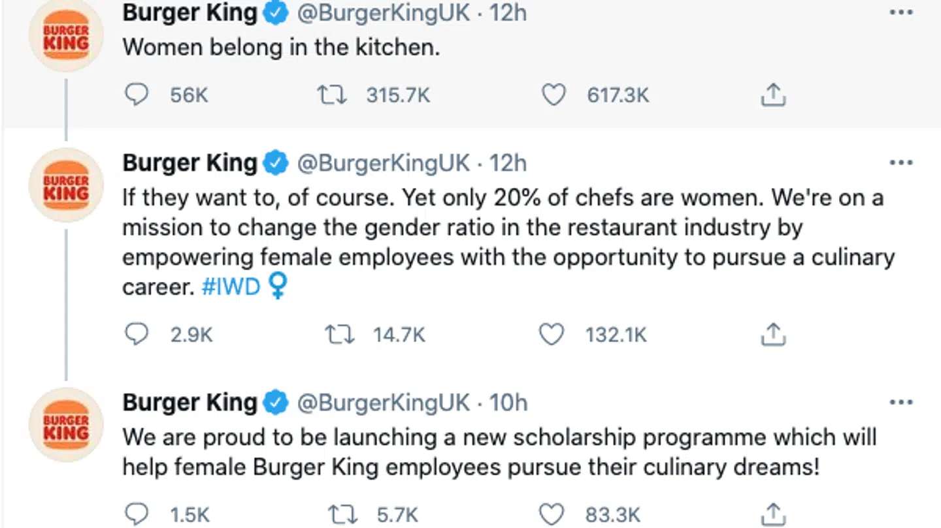The image size is (941, 528).
Task: Share the scholarship programme tweet
Action: point(772,514)
